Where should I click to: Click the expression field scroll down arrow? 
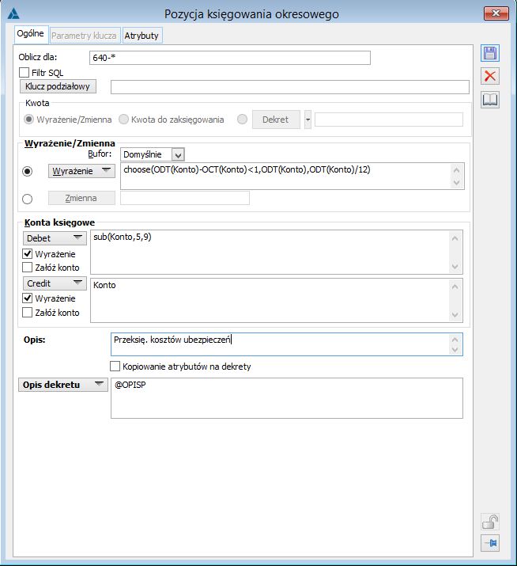[456, 182]
